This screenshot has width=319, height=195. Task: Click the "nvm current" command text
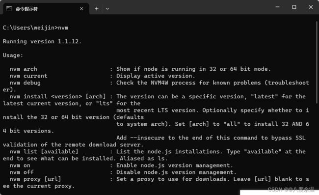[x=28, y=76]
